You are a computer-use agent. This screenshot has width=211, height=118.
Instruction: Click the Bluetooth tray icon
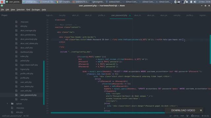(x=175, y=2)
